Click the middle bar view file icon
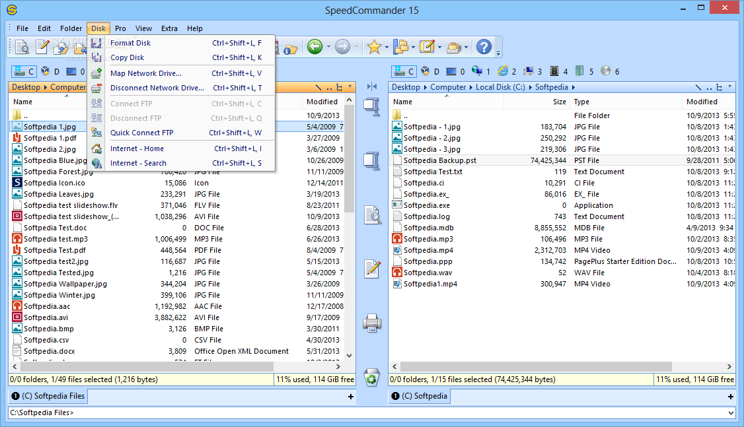Image resolution: width=744 pixels, height=427 pixels. click(x=373, y=215)
